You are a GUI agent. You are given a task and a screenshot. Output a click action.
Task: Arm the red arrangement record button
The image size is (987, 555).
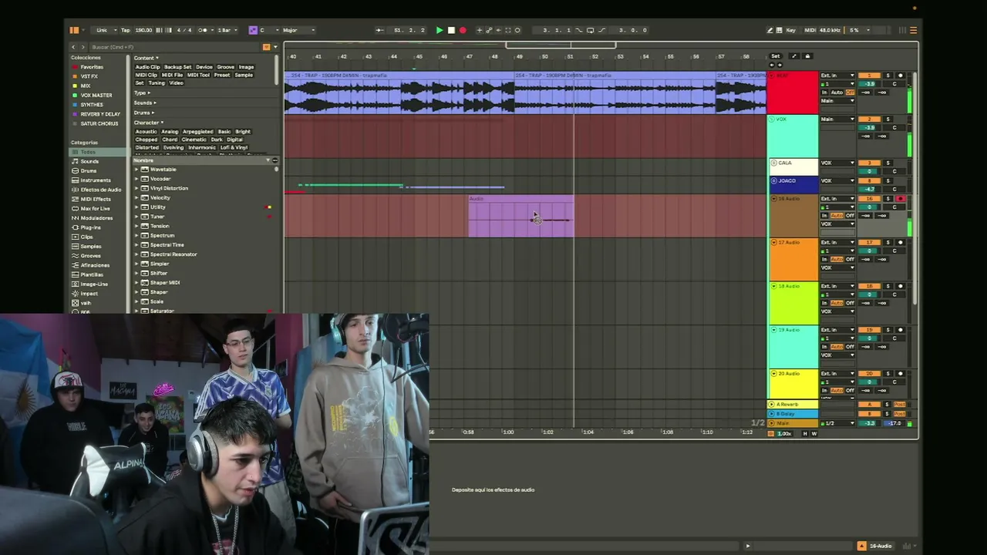[463, 30]
